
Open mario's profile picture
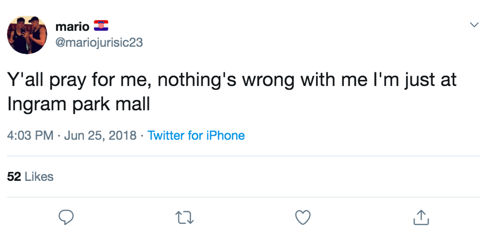(x=28, y=35)
